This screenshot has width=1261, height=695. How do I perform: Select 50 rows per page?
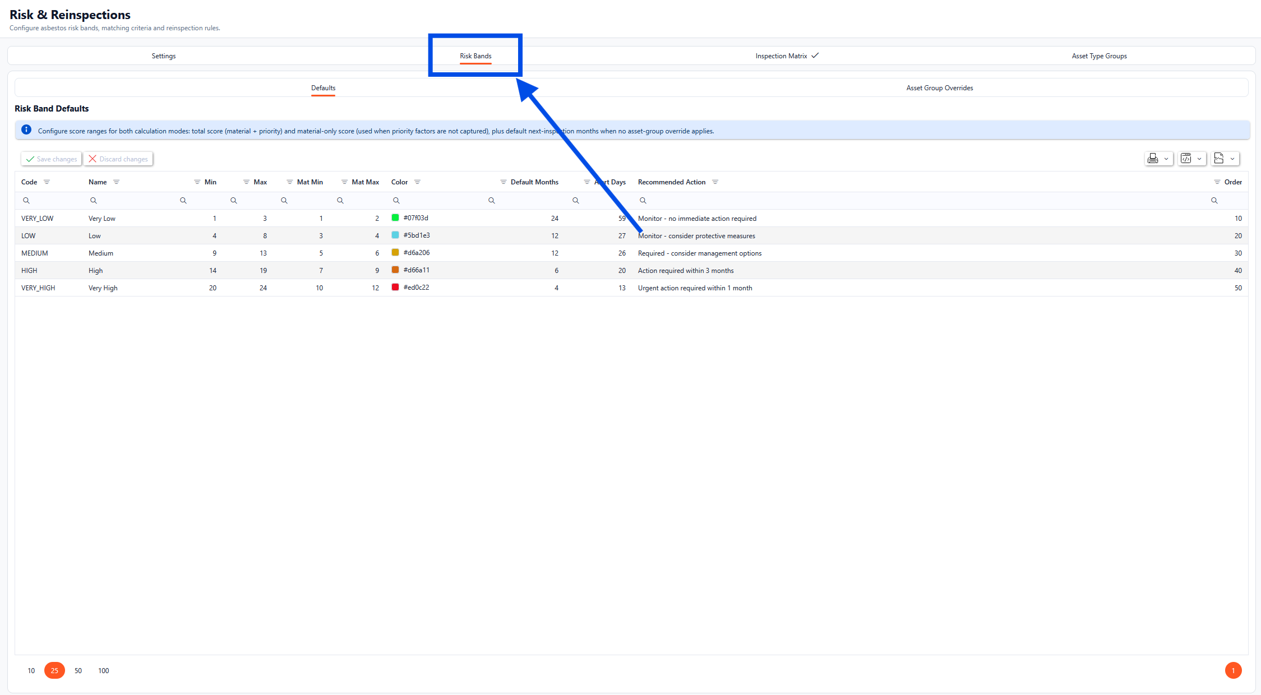(x=78, y=670)
